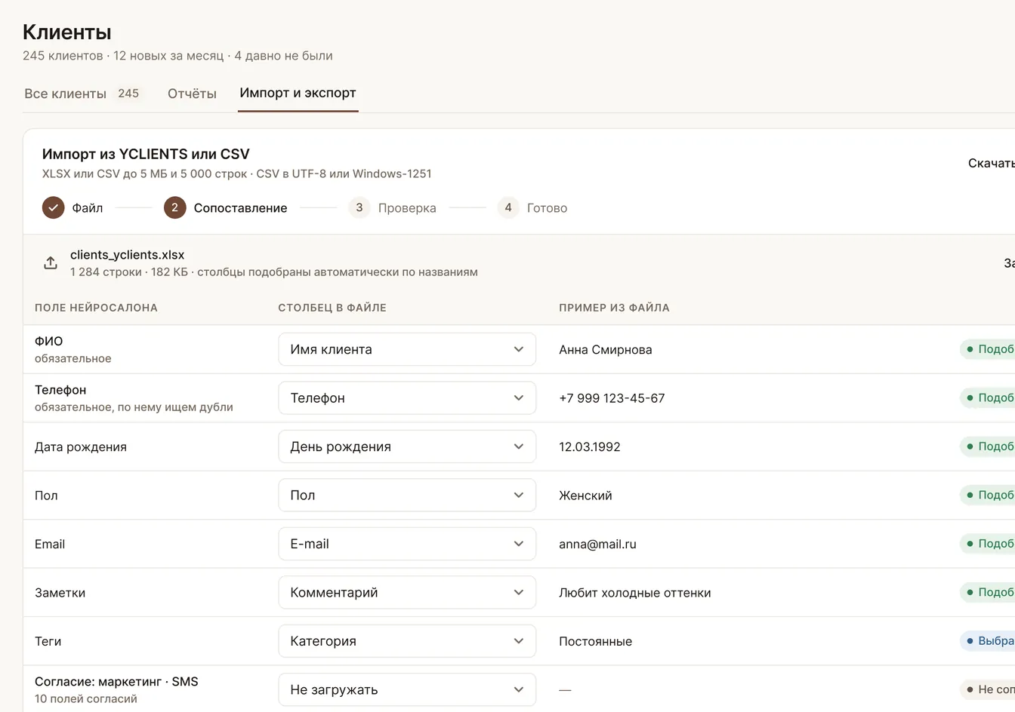Click the status badge in the ФИО row

[x=988, y=349]
